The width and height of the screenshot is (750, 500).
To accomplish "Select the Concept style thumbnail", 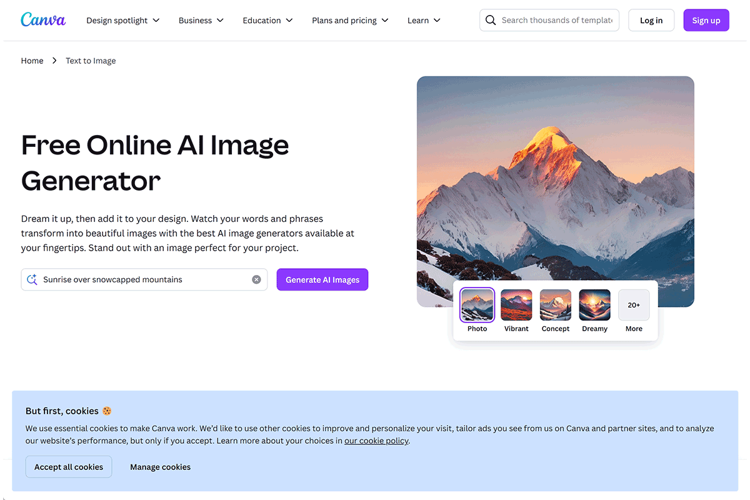I will pos(555,305).
